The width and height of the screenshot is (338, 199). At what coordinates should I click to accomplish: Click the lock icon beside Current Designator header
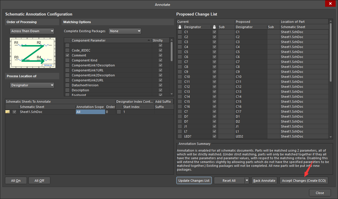click(180, 27)
